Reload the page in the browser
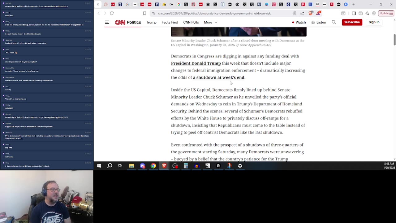 pos(112,13)
